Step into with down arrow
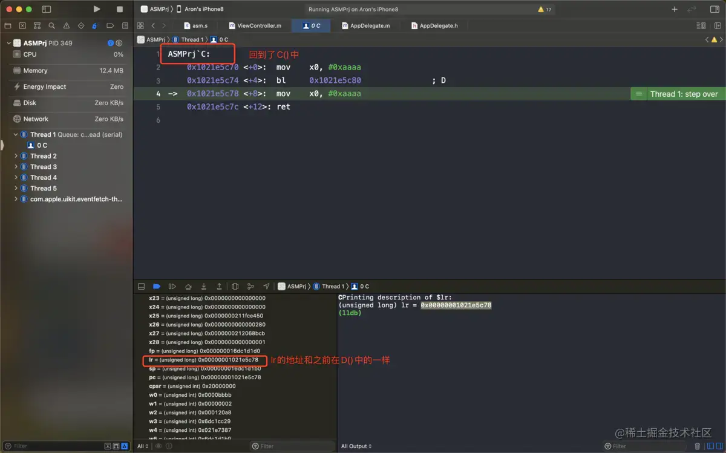 click(204, 286)
